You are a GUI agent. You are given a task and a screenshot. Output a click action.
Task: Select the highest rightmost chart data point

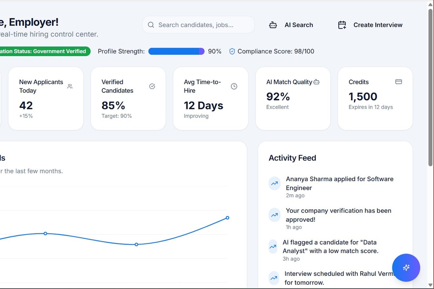228,218
